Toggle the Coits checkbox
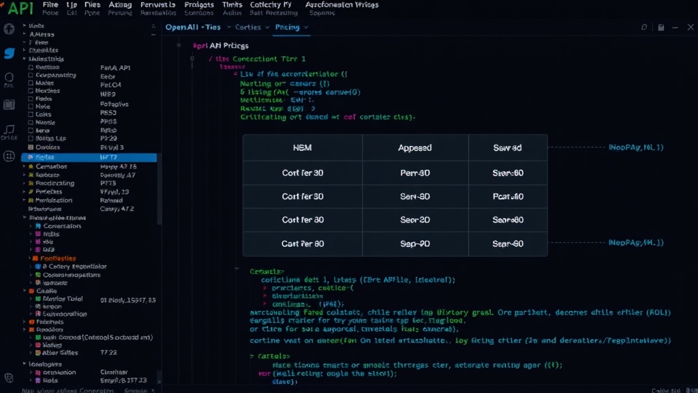 [x=31, y=115]
